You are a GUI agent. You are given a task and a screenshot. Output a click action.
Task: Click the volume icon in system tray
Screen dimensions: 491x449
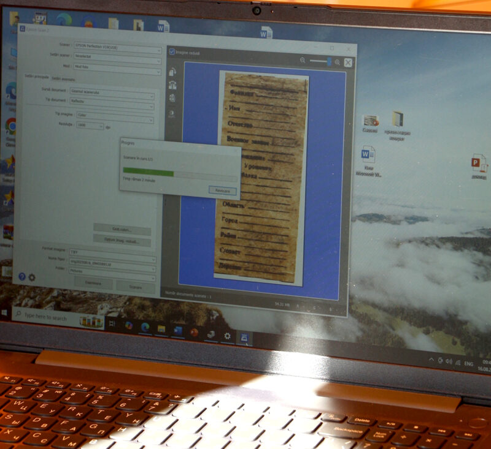449,361
